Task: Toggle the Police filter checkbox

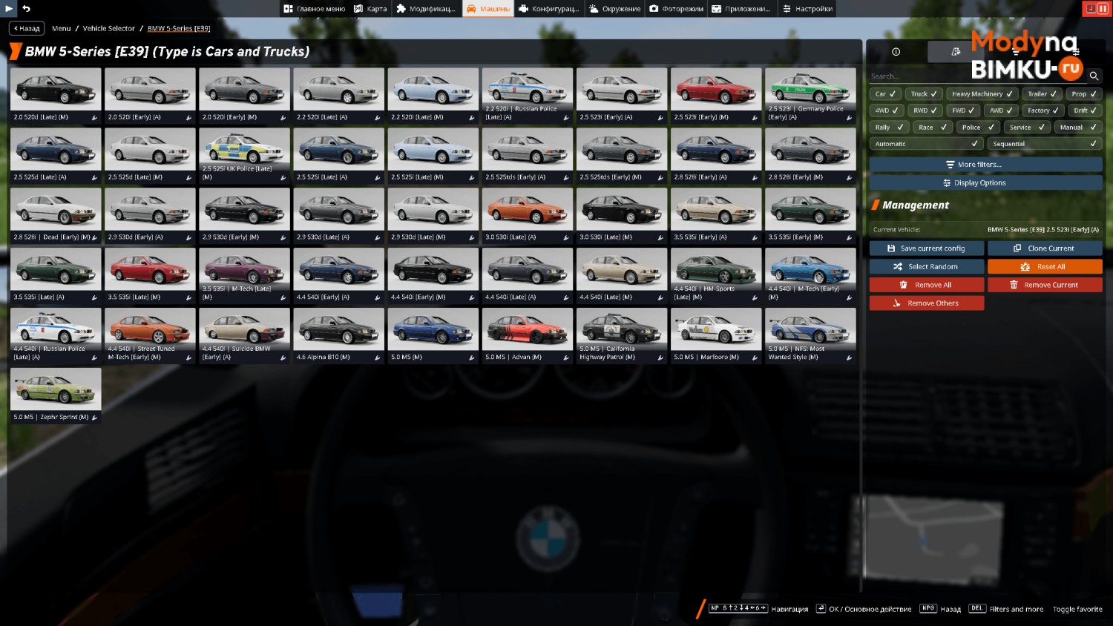Action: [x=977, y=127]
